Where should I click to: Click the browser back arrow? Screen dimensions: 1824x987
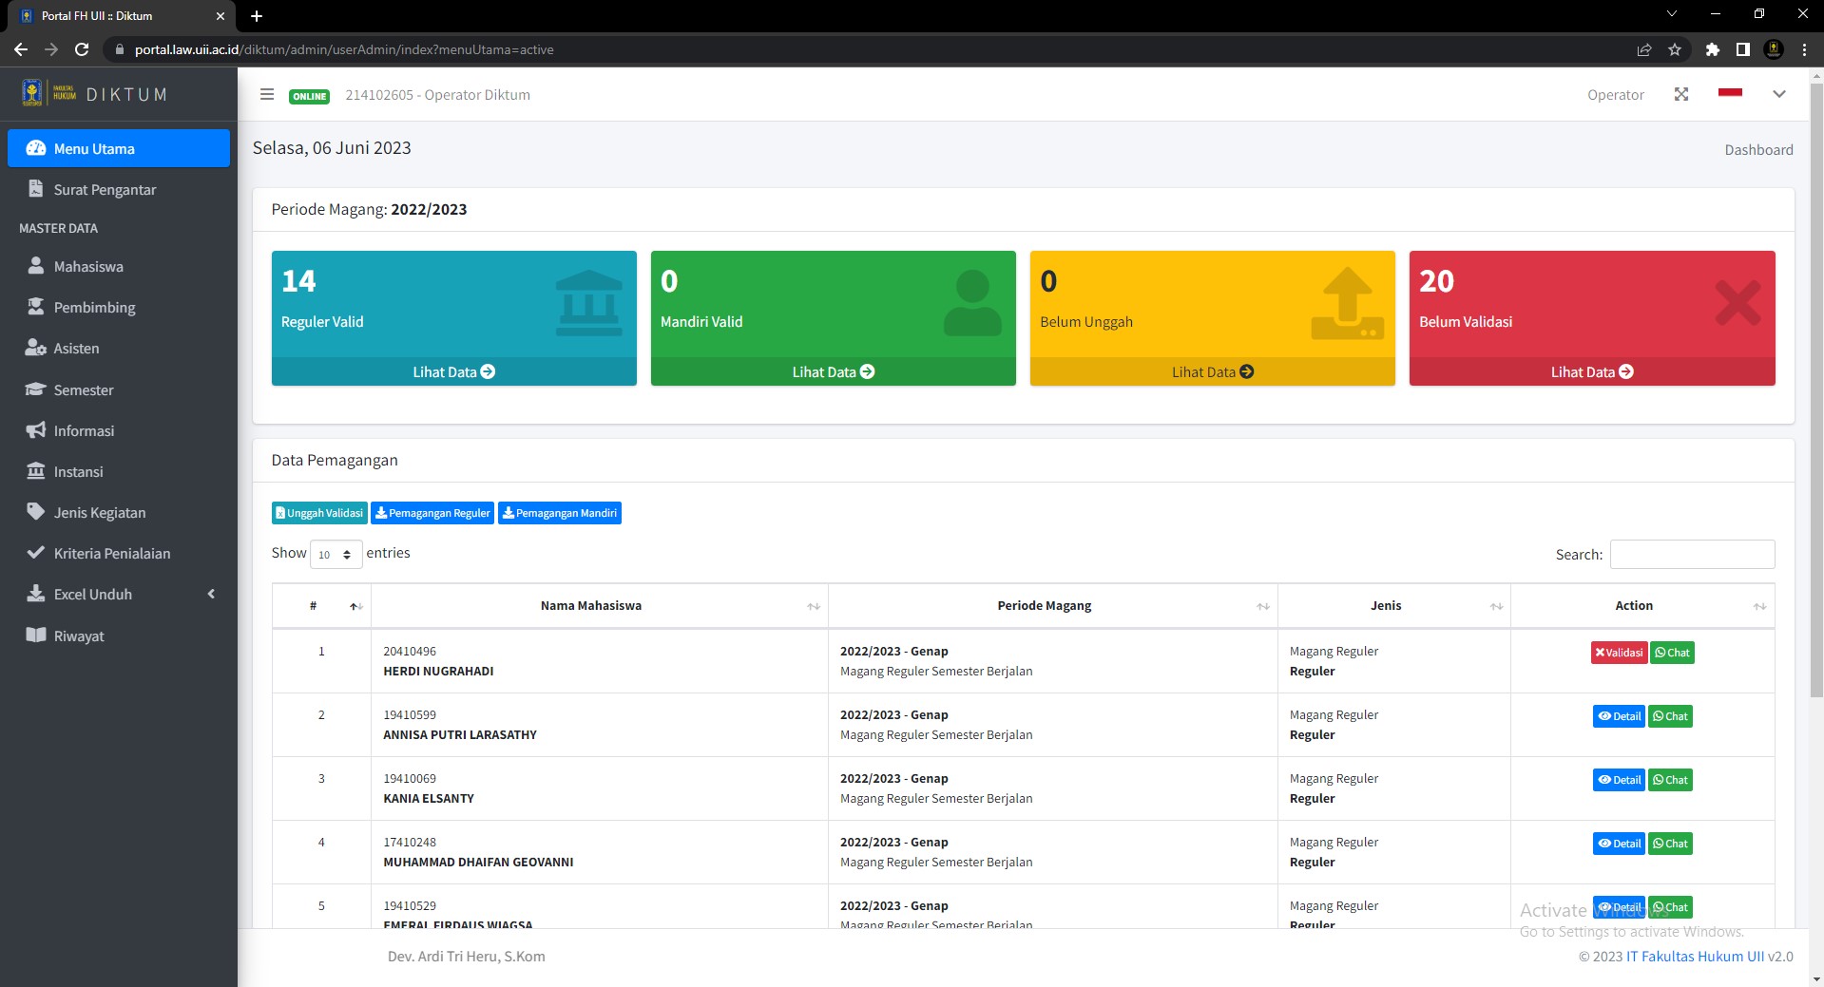click(21, 49)
